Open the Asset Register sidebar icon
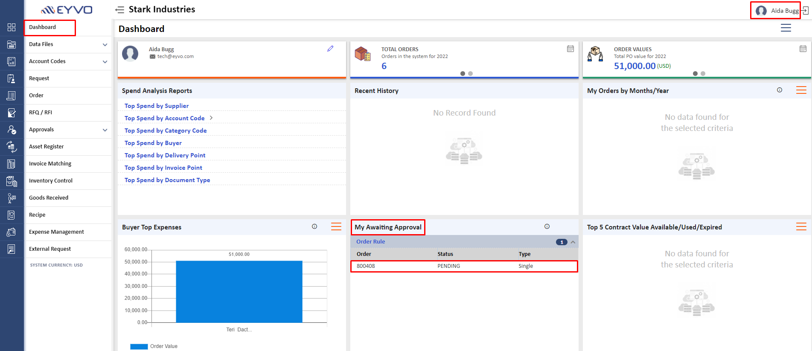812x351 pixels. [12, 147]
